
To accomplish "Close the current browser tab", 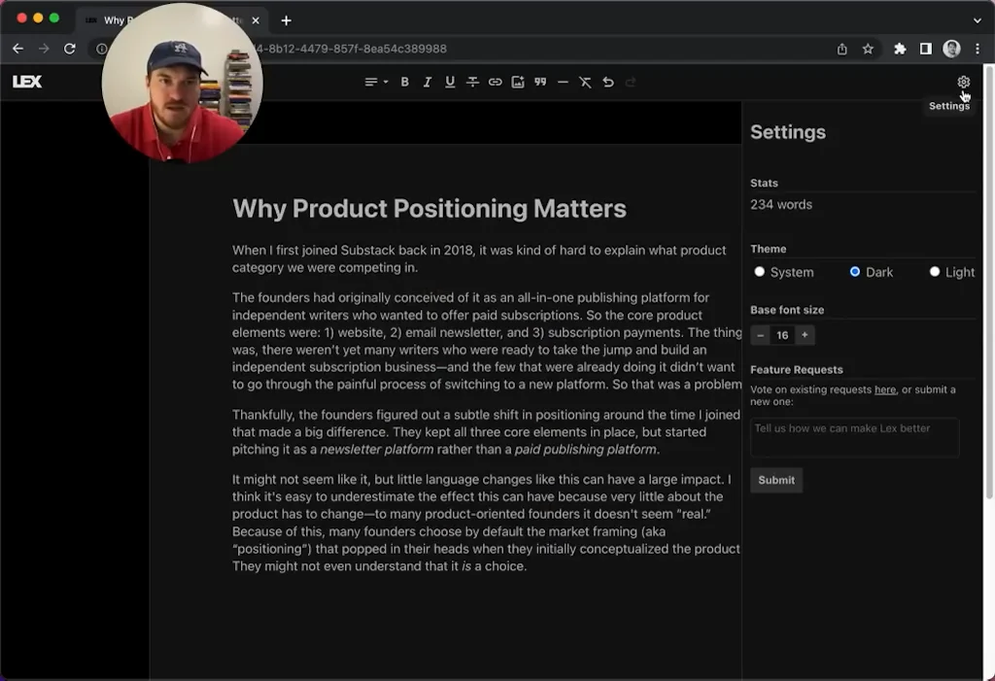I will (256, 20).
